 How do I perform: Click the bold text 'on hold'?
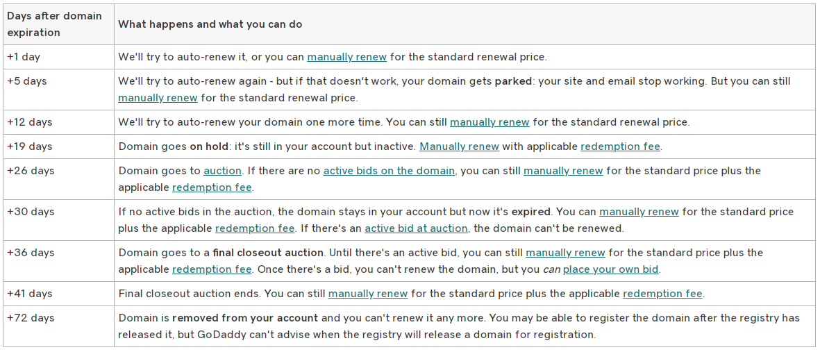coord(209,147)
